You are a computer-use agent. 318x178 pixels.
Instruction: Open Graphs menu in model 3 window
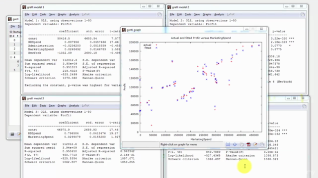tap(62, 106)
